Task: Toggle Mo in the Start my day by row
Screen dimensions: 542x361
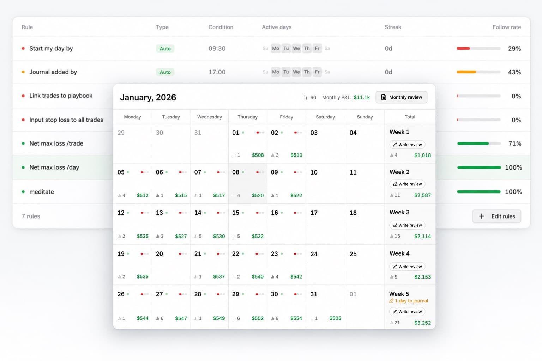Action: [276, 48]
